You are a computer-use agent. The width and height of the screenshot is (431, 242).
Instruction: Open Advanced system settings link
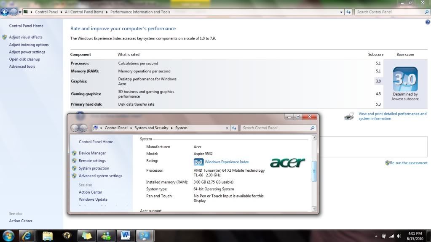(100, 176)
